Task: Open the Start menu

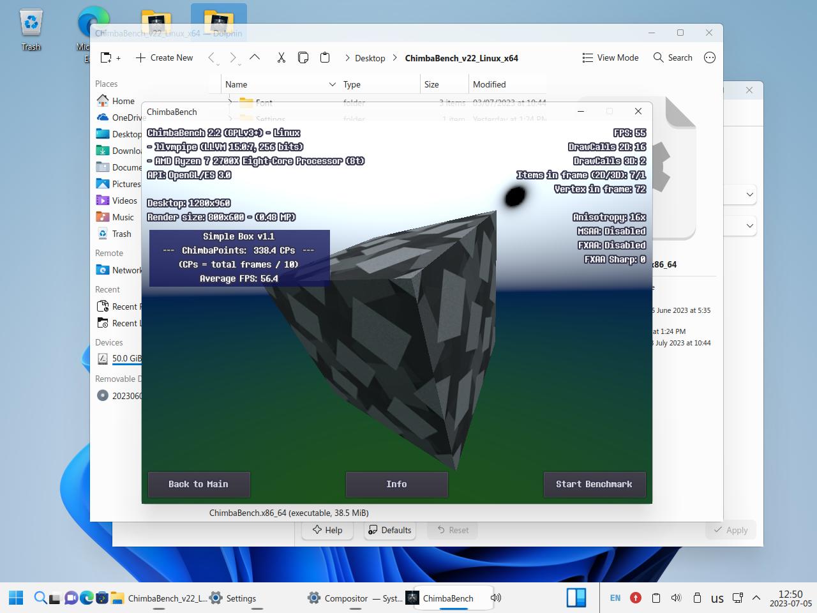Action: (16, 598)
